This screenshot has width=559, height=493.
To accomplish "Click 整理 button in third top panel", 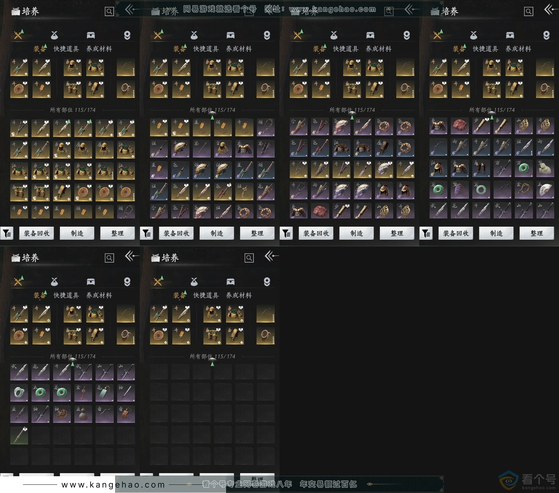I will coord(397,233).
